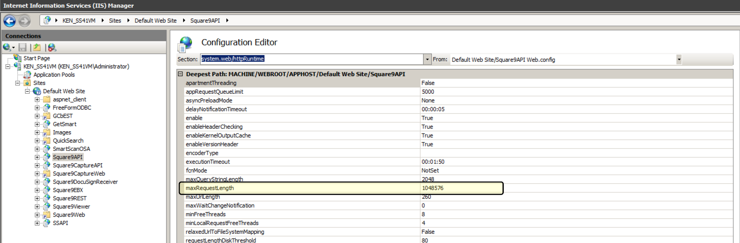Click the delayNotificationTimeout value 00:00:05
The height and width of the screenshot is (243, 740).
point(433,109)
